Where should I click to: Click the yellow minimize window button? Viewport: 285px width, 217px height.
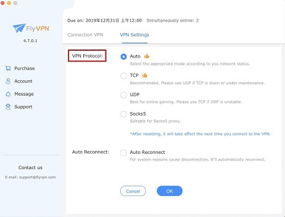9,3
